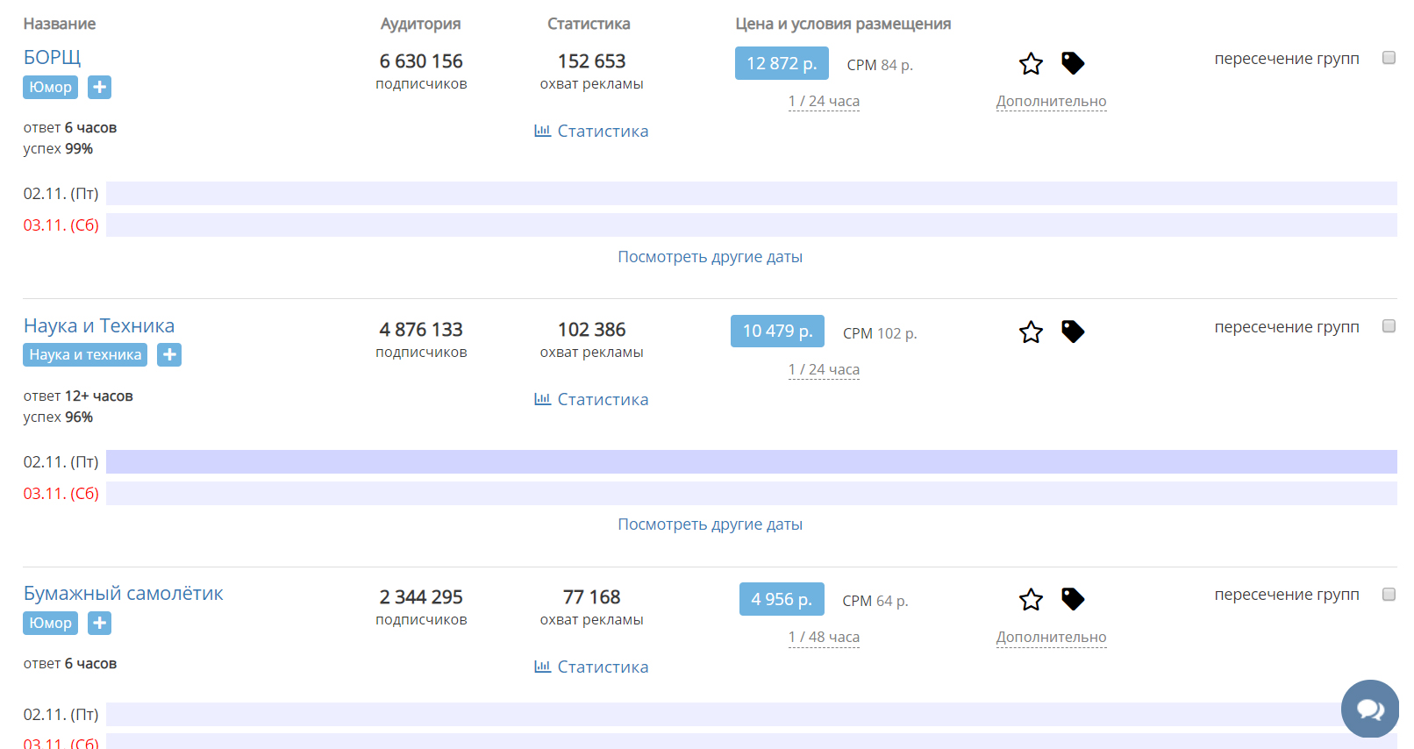Sort by the Аудитория column header
Image resolution: width=1414 pixels, height=749 pixels.
point(420,24)
